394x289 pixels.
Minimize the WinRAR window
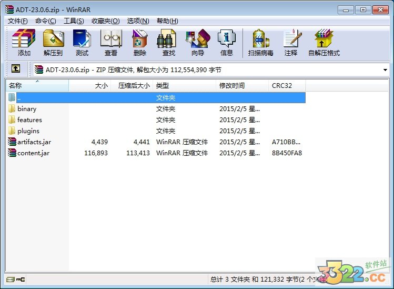(346, 10)
